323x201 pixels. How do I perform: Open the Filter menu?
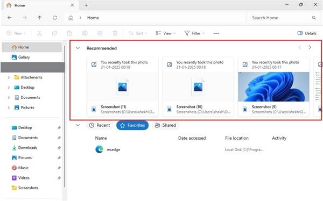194,33
